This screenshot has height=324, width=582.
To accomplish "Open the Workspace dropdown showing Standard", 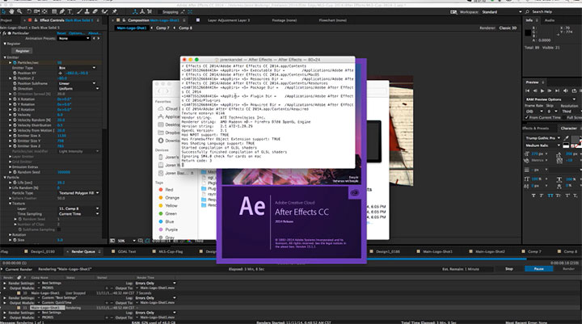I will [x=502, y=12].
